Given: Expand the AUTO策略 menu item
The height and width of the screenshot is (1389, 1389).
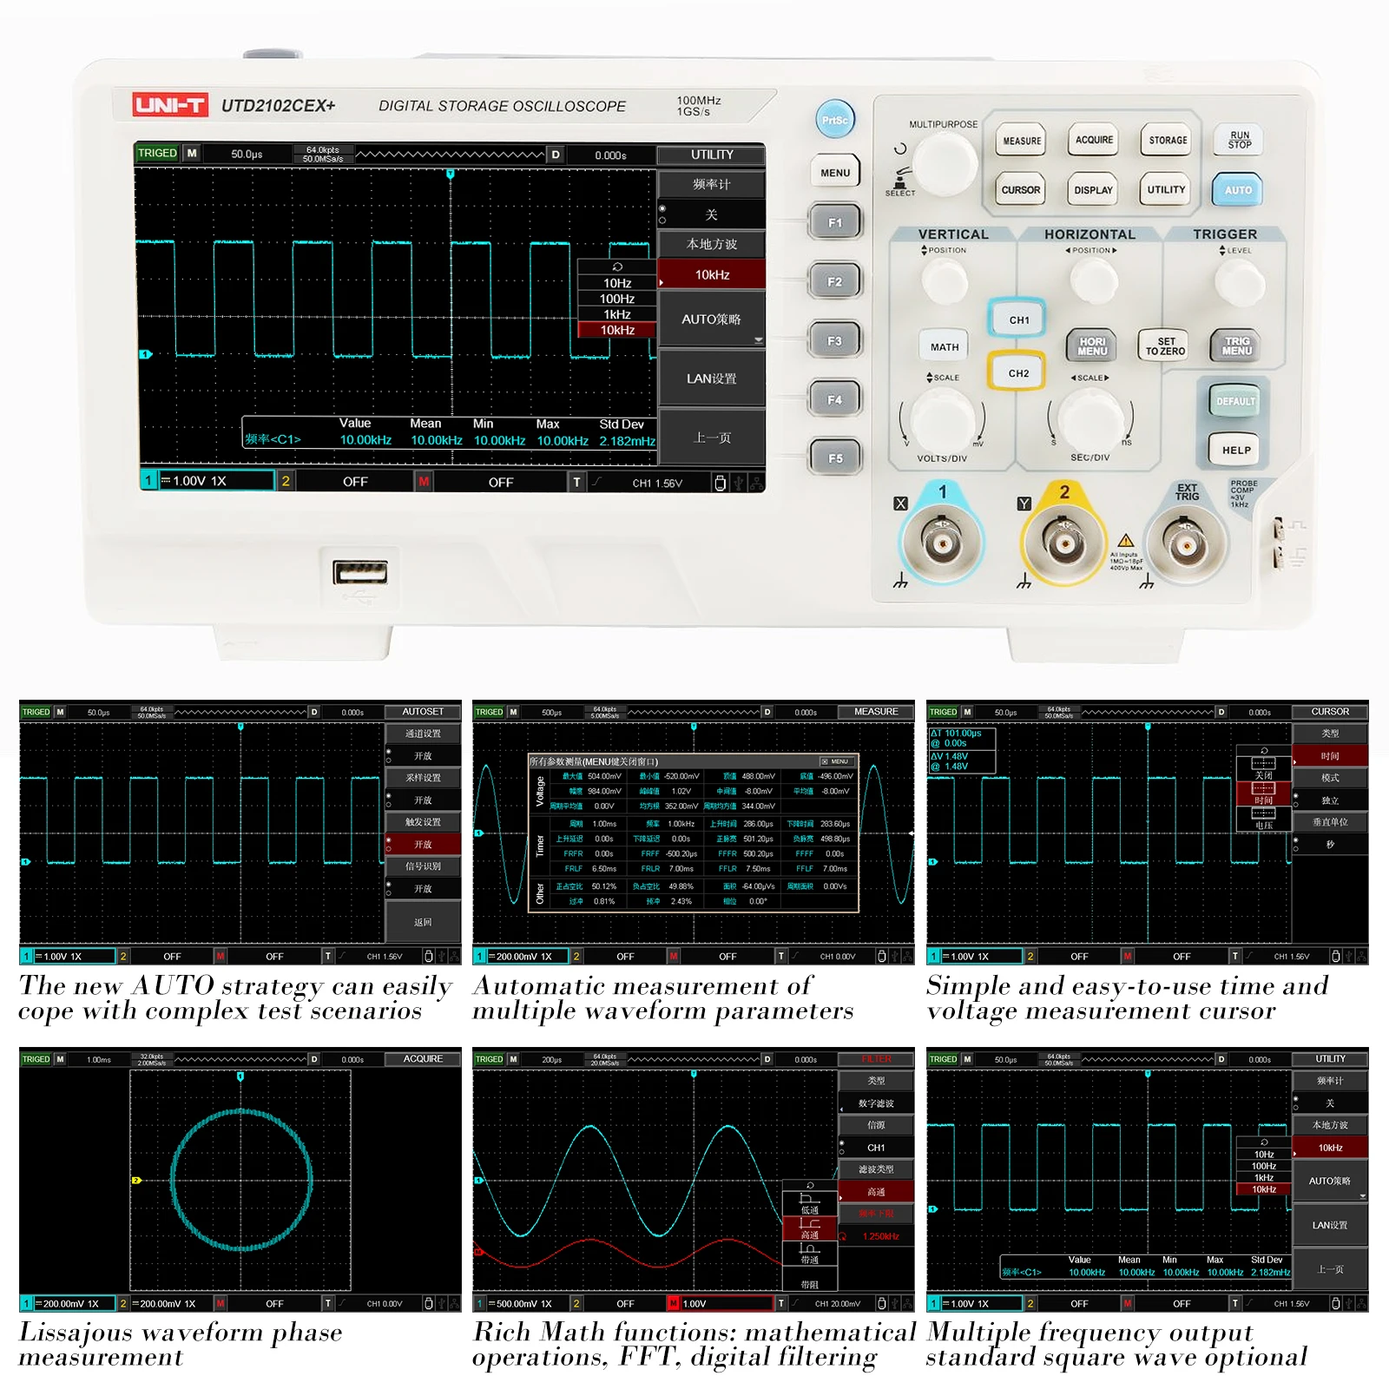Looking at the screenshot, I should [x=712, y=319].
